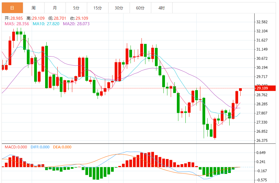This screenshot has height=183, width=279.
Task: Click the 高:29.109 high price value
Action: pos(36,18)
